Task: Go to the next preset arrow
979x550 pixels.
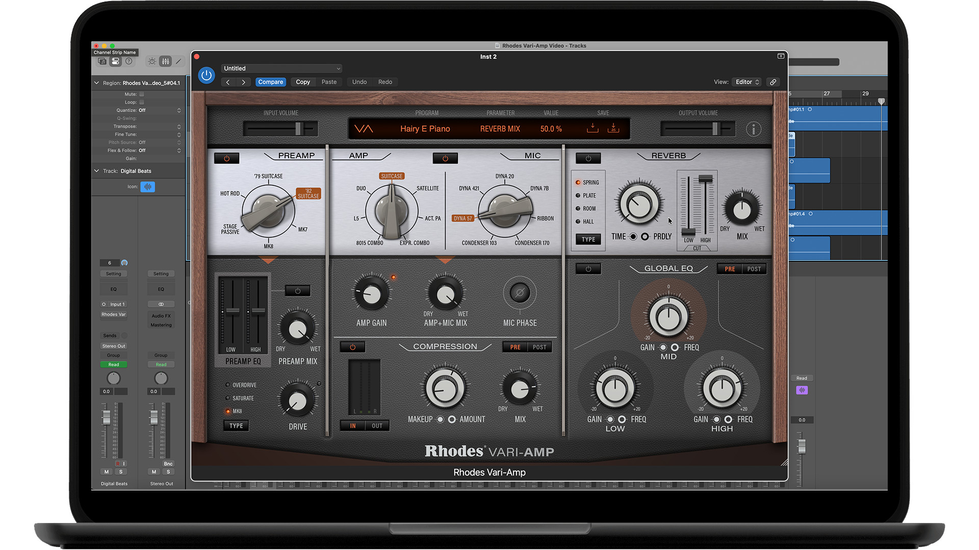Action: [x=244, y=82]
